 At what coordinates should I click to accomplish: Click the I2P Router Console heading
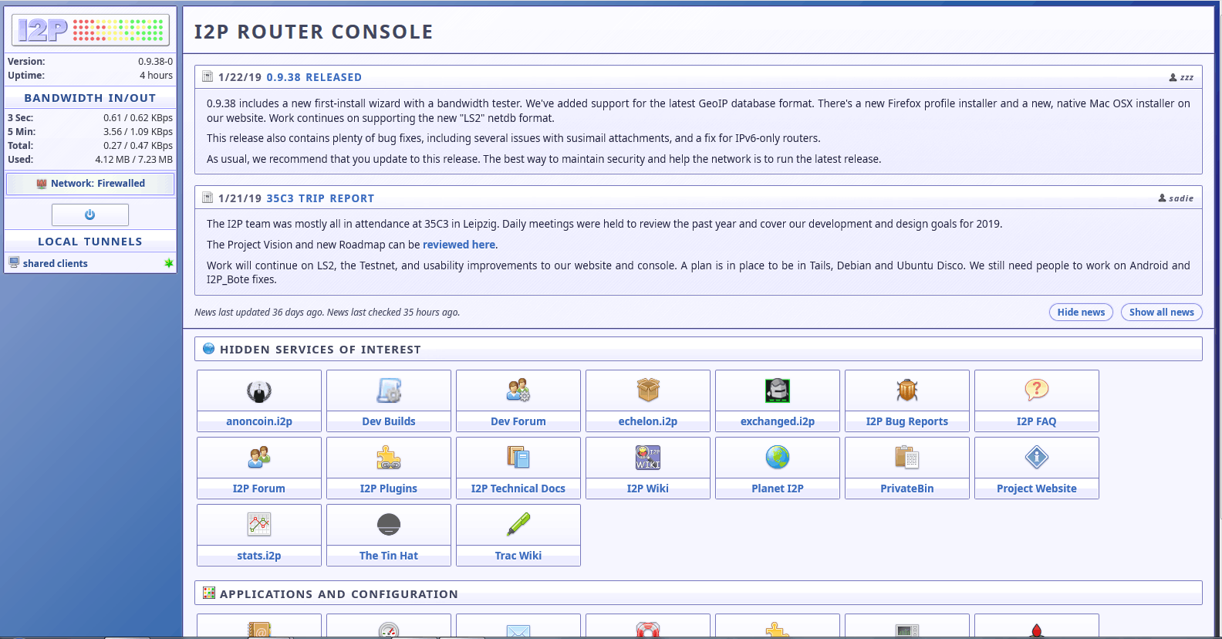tap(313, 32)
